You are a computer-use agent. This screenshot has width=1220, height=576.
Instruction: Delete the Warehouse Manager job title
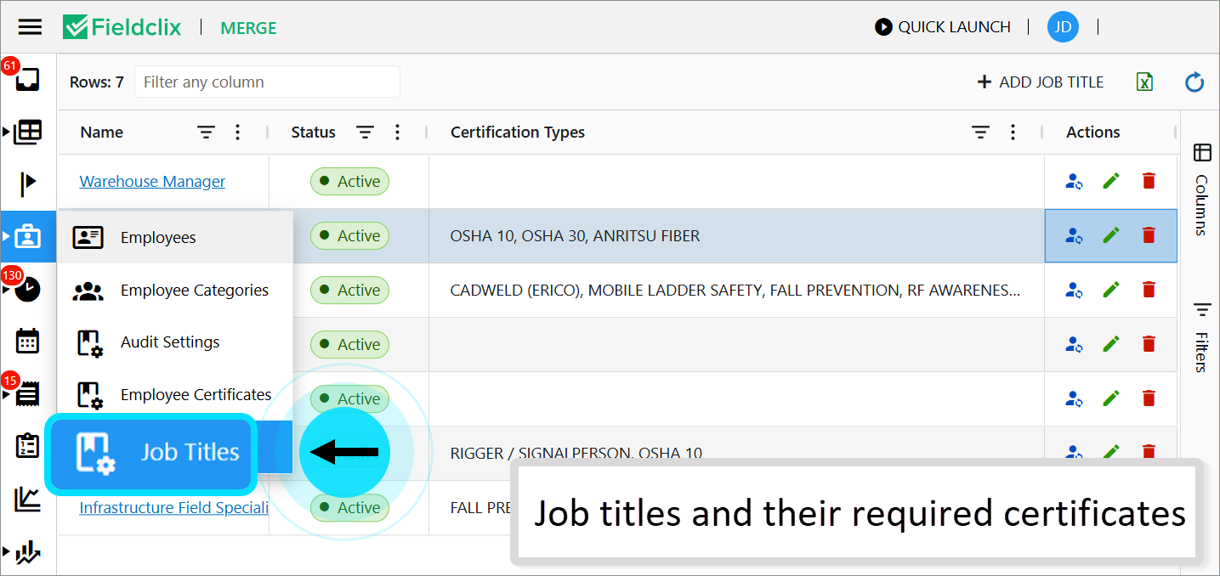[1149, 181]
